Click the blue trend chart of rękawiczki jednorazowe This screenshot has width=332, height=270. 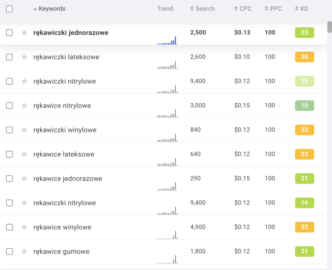click(x=167, y=41)
